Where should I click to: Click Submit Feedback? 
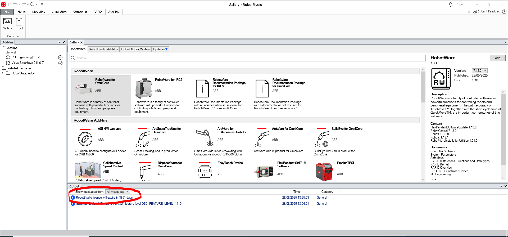tap(487, 12)
